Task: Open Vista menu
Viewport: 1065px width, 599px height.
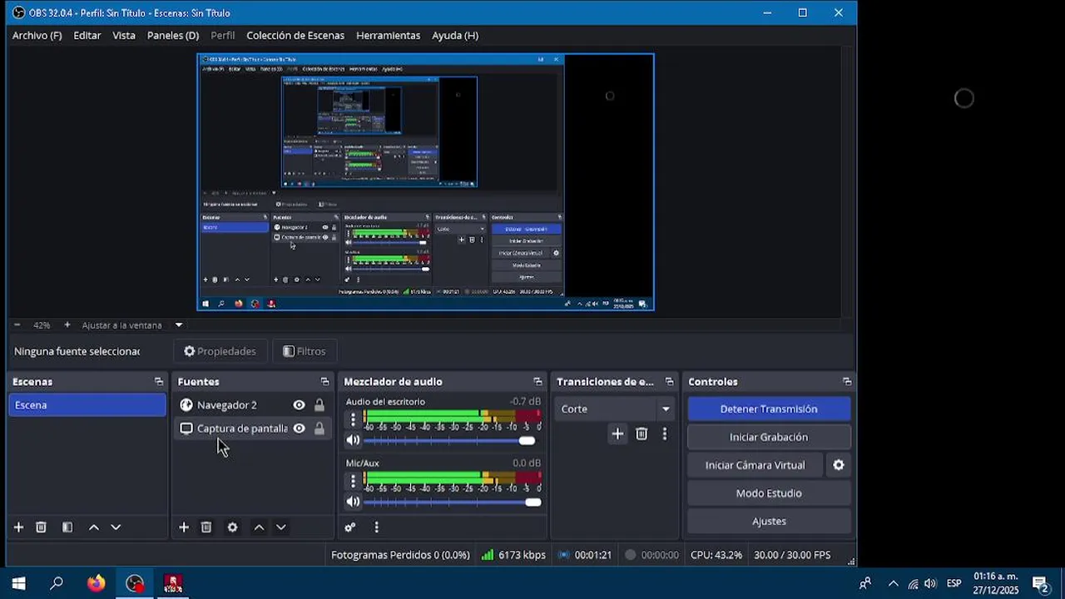Action: tap(124, 36)
